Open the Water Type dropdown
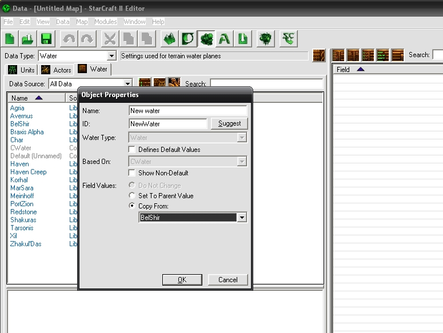This screenshot has height=333, width=443. point(242,138)
